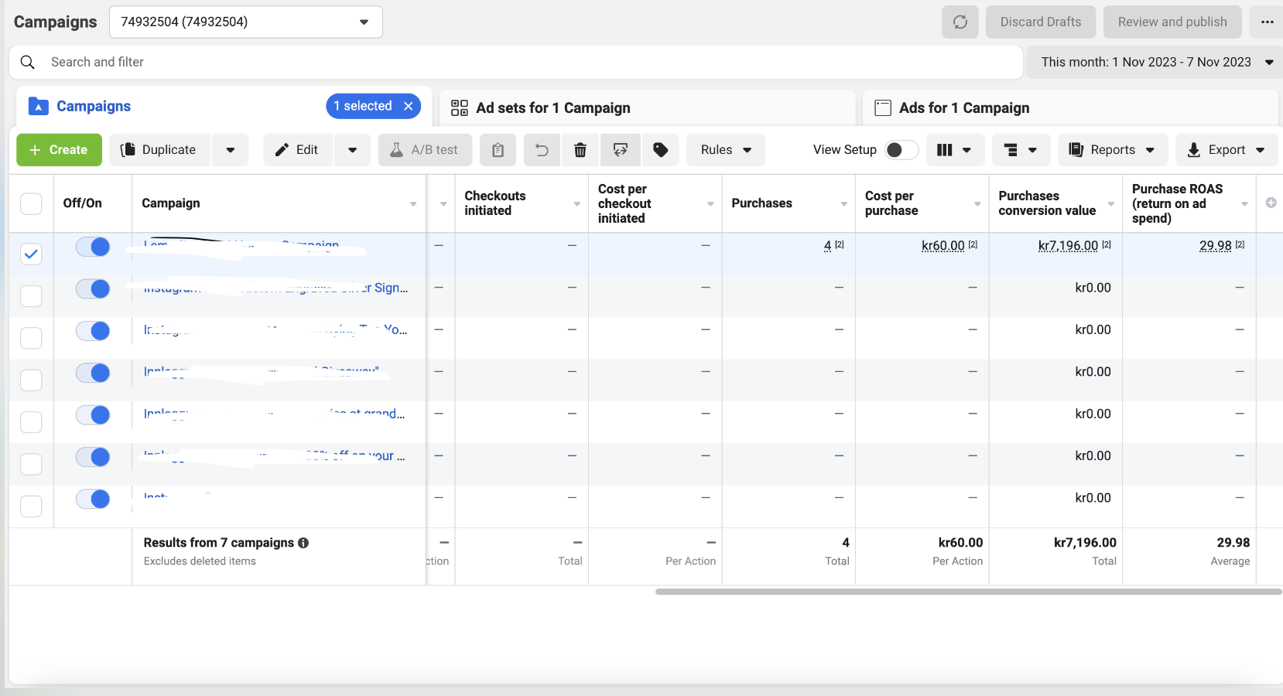Click the search magnifier icon
Viewport: 1283px width, 696px height.
pos(28,62)
